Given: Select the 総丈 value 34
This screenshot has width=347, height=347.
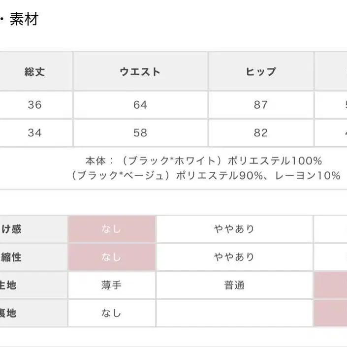Looking at the screenshot, I should [x=34, y=133].
